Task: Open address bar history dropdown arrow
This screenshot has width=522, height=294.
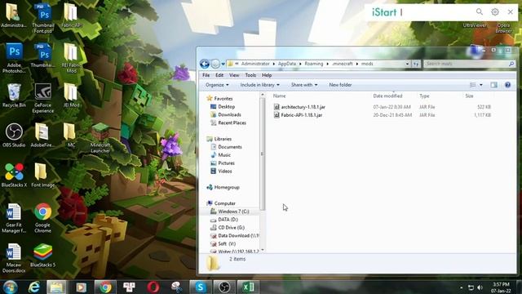Action: coord(407,64)
